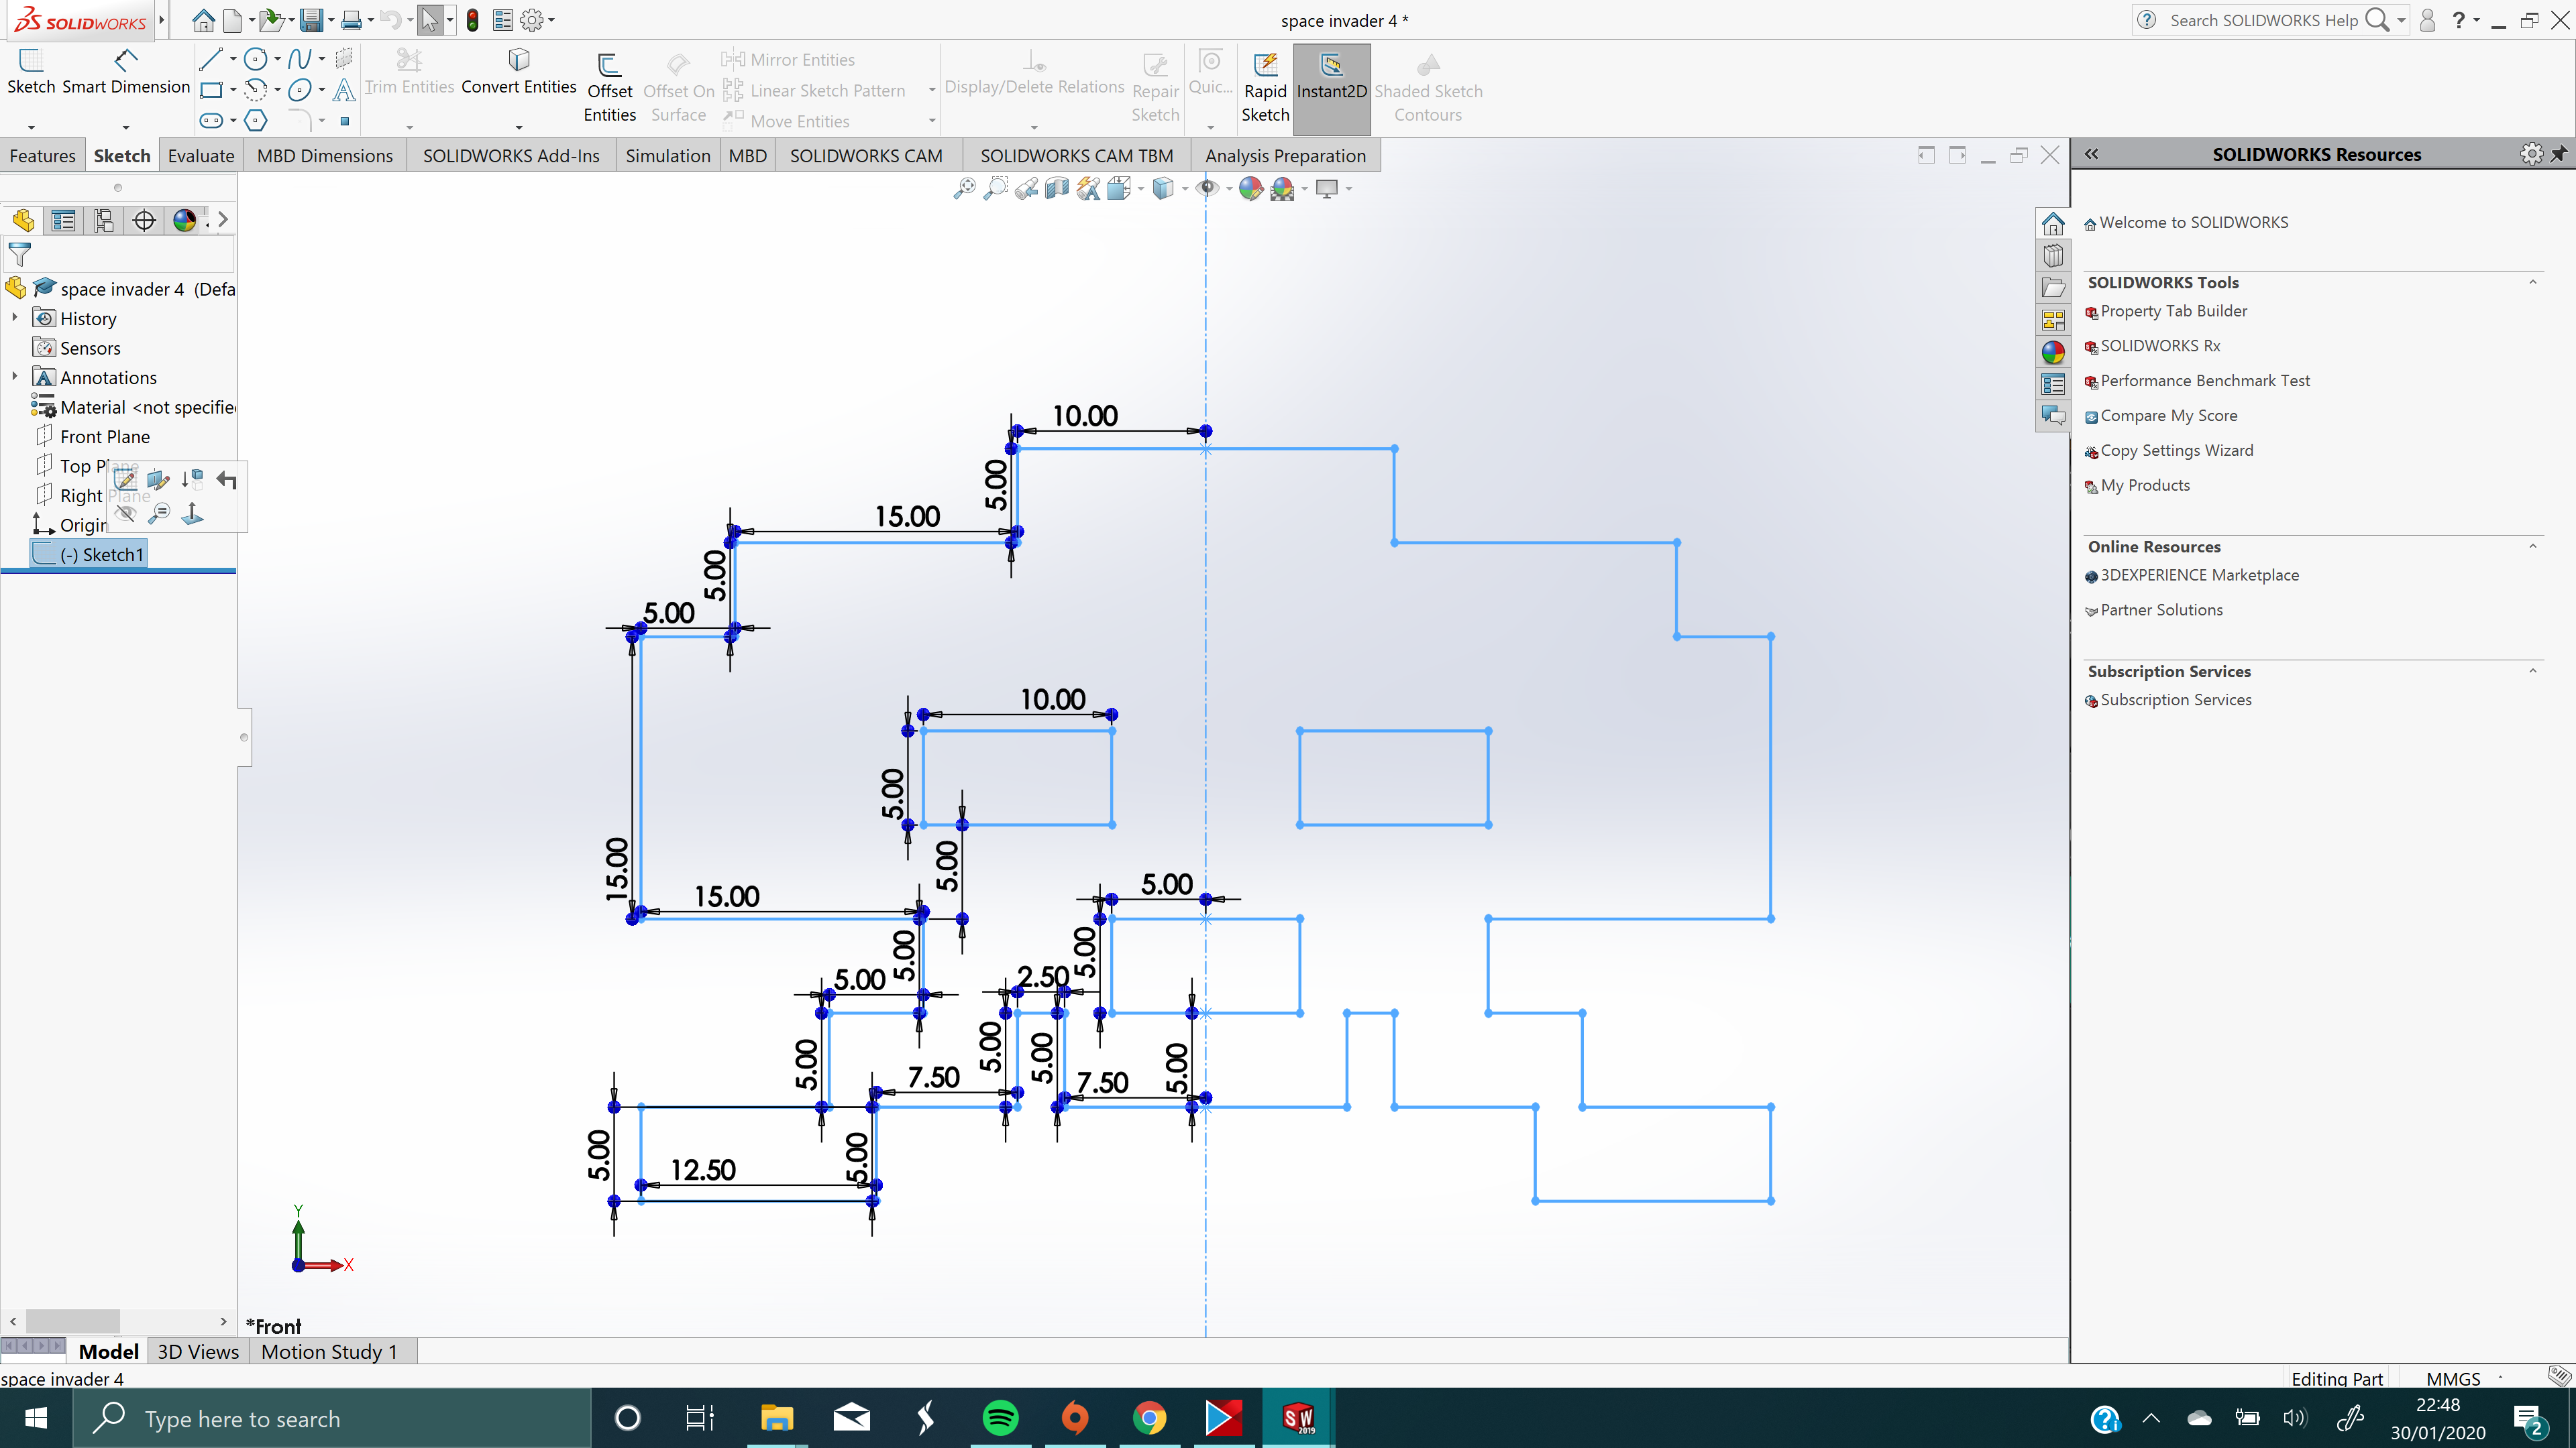Select the 3-point Arc tool
Viewport: 2576px width, 1448px height.
256,90
